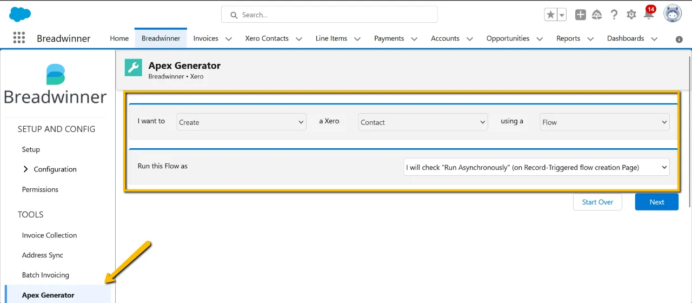692x303 pixels.
Task: Expand the Opportunities chevron menu
Action: 540,39
